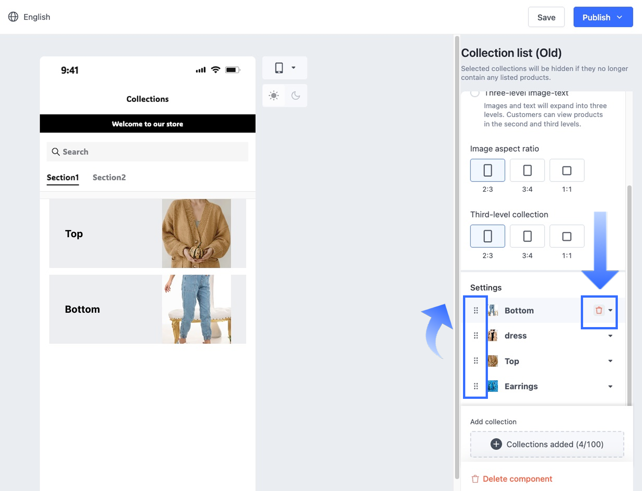
Task: Click the Settings section heading
Action: pyautogui.click(x=486, y=288)
